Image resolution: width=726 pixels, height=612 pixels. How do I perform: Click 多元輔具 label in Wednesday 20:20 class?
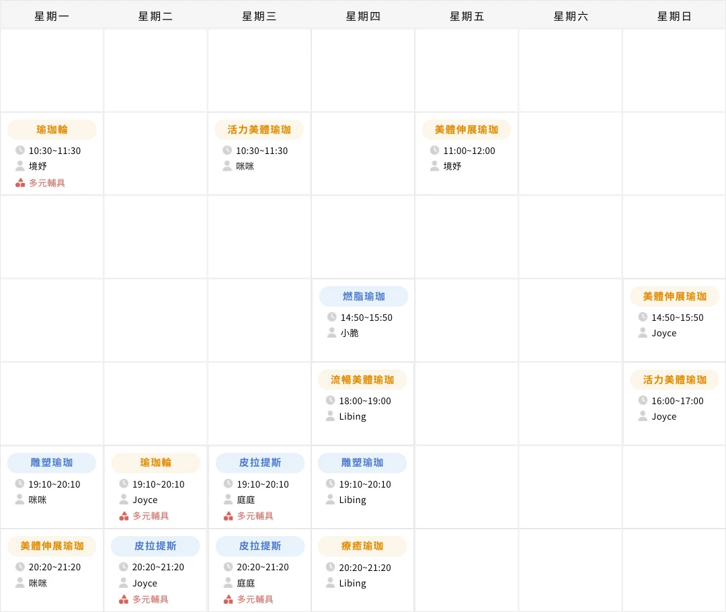pyautogui.click(x=255, y=599)
